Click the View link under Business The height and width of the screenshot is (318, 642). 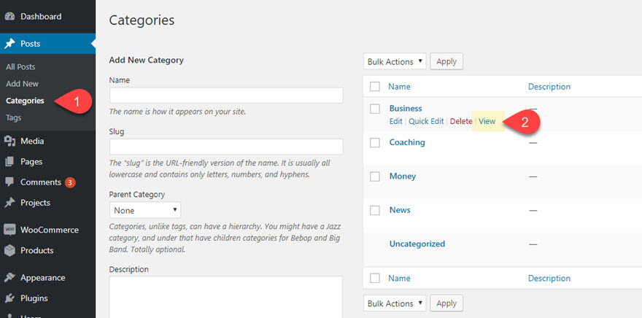[487, 121]
